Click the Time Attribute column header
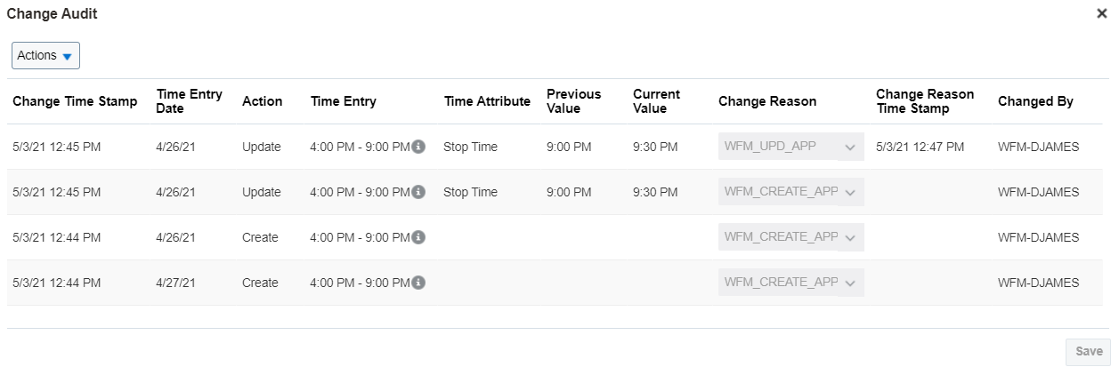The height and width of the screenshot is (375, 1119). pyautogui.click(x=487, y=101)
